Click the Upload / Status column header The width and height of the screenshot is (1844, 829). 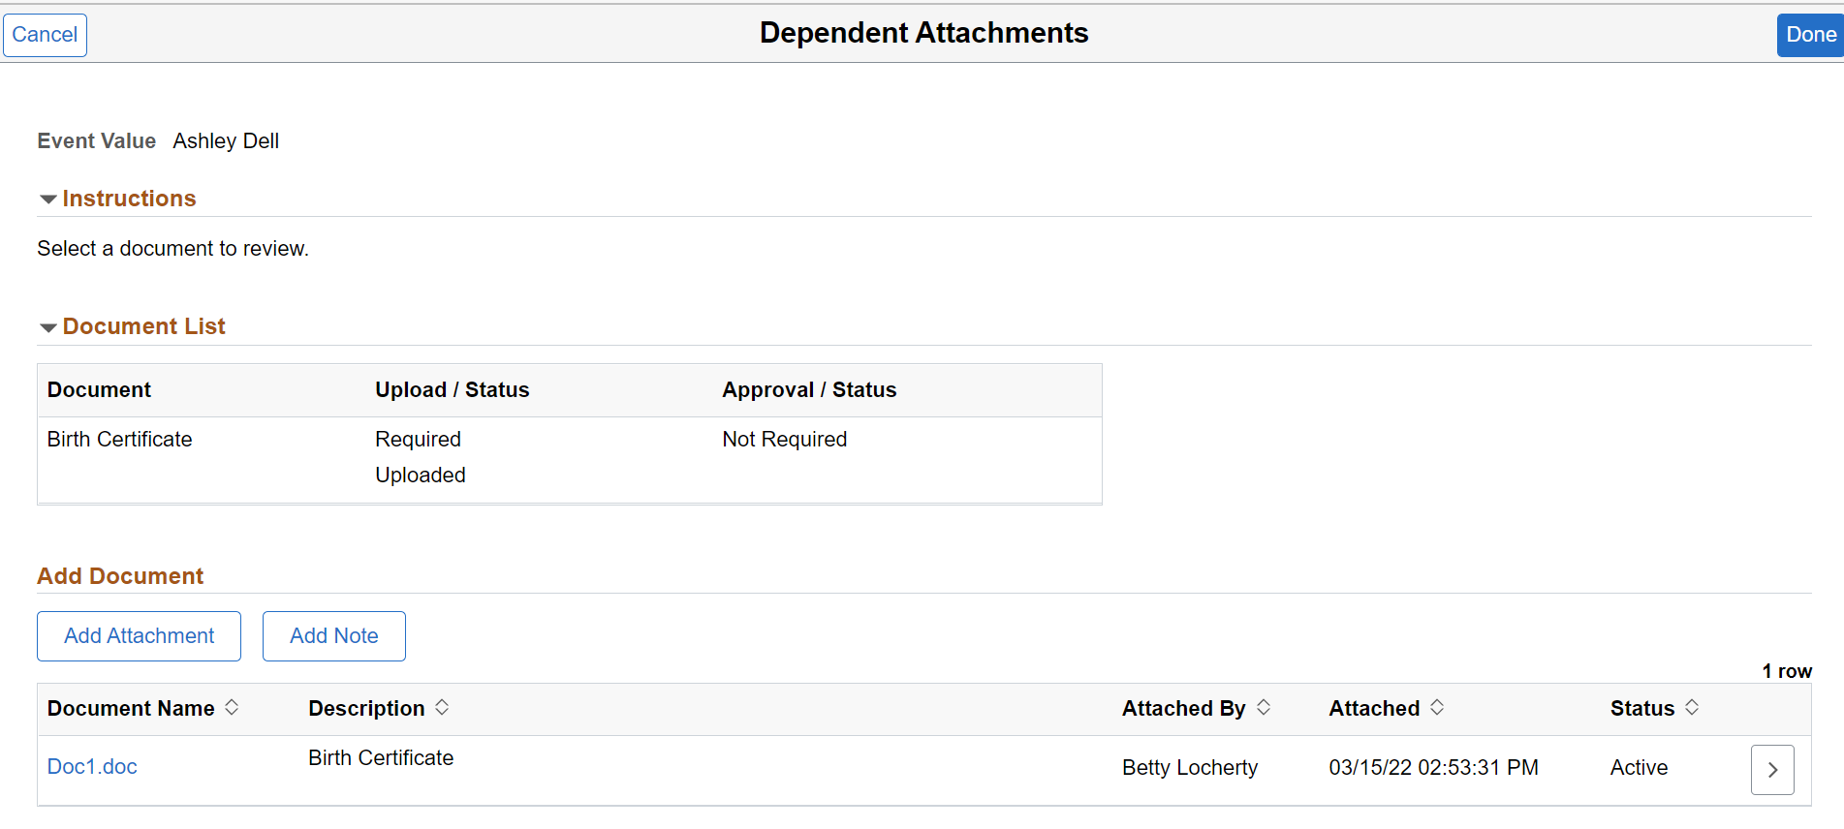tap(452, 390)
